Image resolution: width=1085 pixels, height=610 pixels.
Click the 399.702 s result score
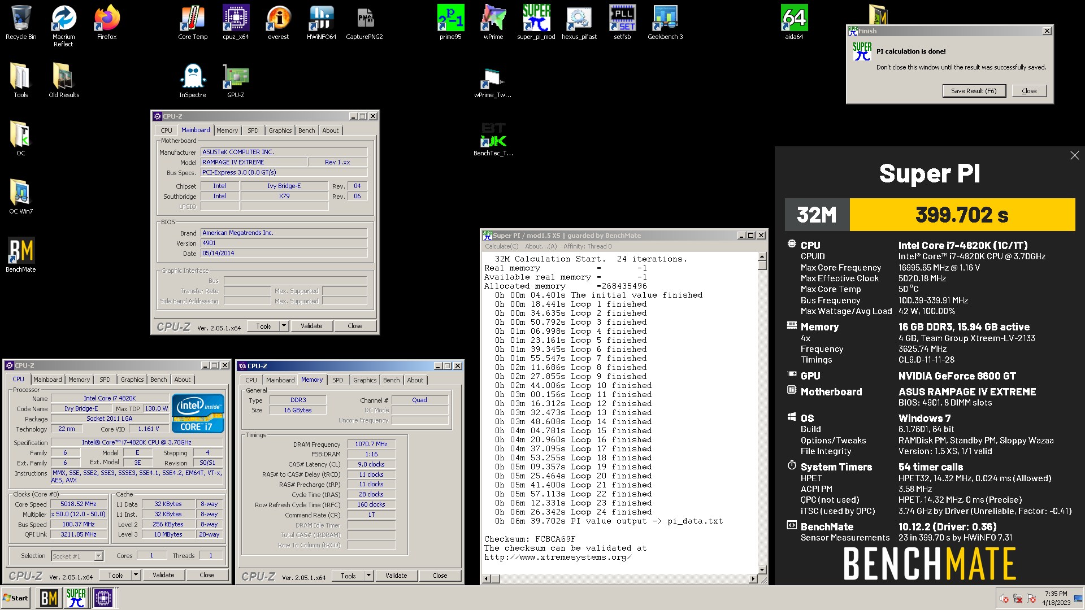pos(962,215)
